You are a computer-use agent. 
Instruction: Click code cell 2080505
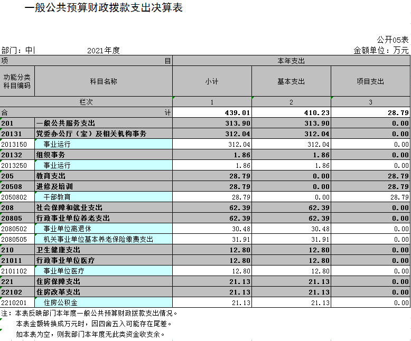pyautogui.click(x=17, y=239)
